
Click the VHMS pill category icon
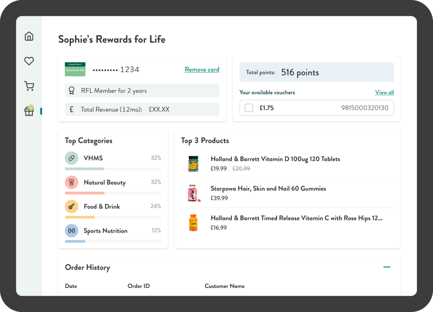point(71,158)
